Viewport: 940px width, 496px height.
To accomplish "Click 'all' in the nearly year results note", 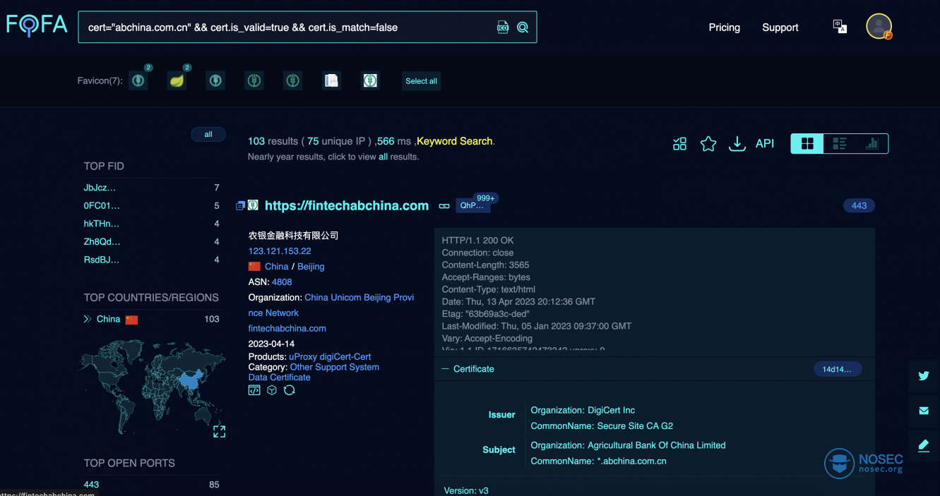I will [383, 157].
